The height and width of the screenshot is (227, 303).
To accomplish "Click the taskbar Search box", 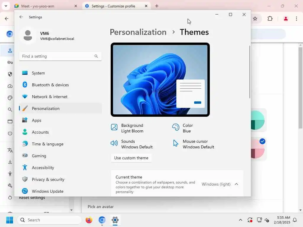I will coord(49,220).
